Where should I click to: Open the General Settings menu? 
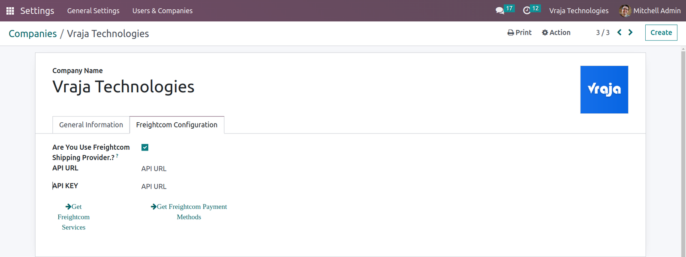point(93,11)
